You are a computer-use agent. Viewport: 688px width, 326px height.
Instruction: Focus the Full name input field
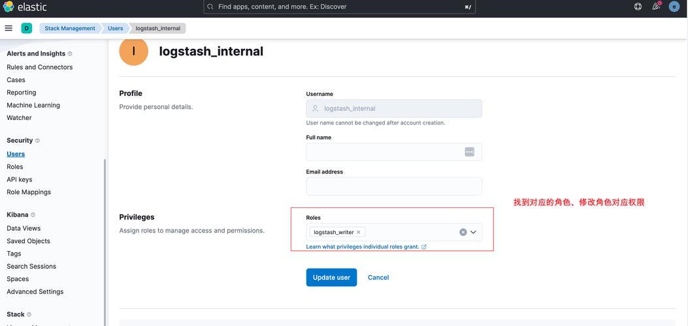click(385, 152)
